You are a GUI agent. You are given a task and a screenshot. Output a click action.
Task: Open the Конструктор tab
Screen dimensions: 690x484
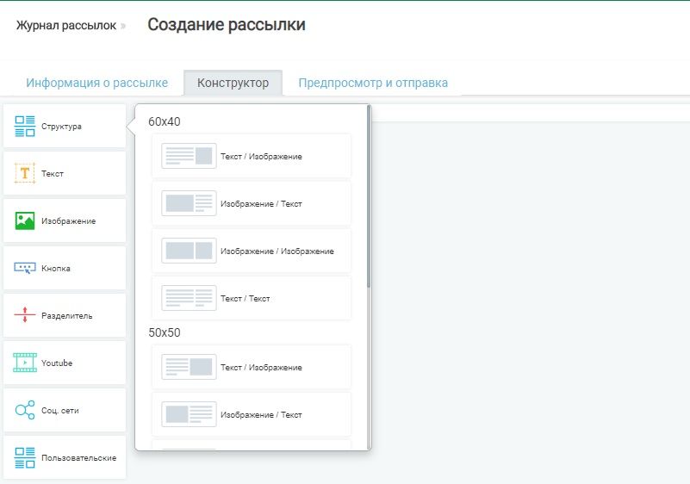pyautogui.click(x=233, y=84)
